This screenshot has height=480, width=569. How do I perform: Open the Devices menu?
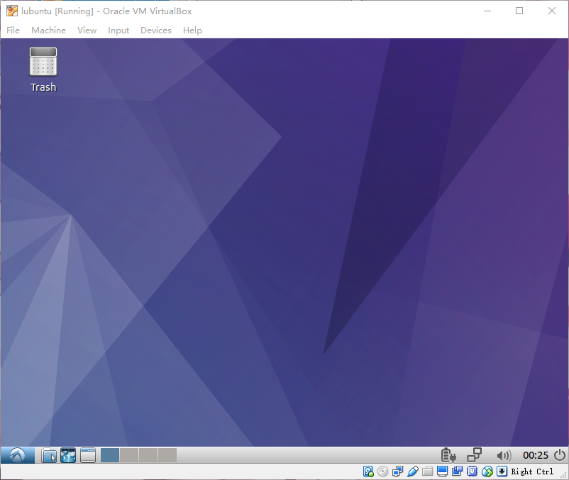pyautogui.click(x=156, y=30)
